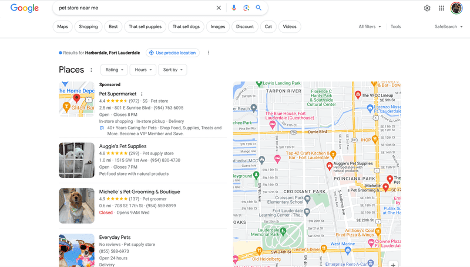
Task: Click the blue magnifier search icon
Action: click(x=258, y=8)
